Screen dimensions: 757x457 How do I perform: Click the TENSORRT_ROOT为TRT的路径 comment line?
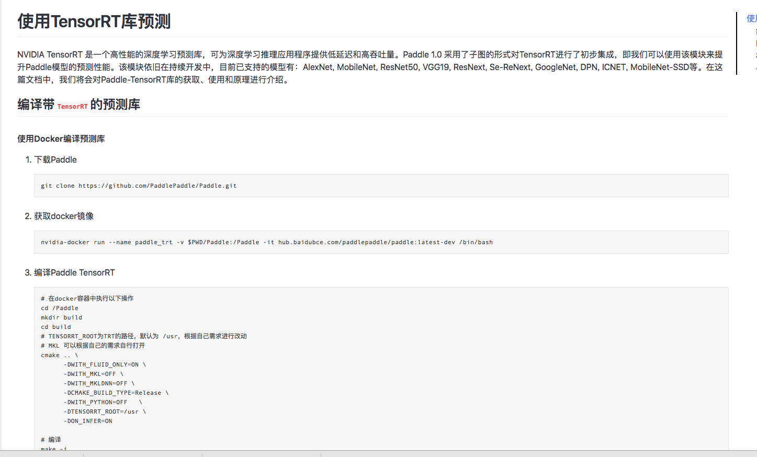(x=144, y=336)
